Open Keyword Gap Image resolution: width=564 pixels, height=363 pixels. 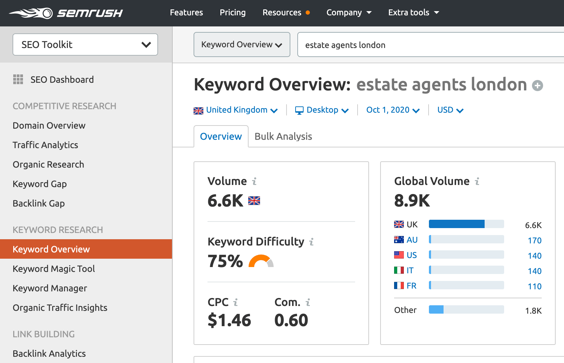coord(40,184)
